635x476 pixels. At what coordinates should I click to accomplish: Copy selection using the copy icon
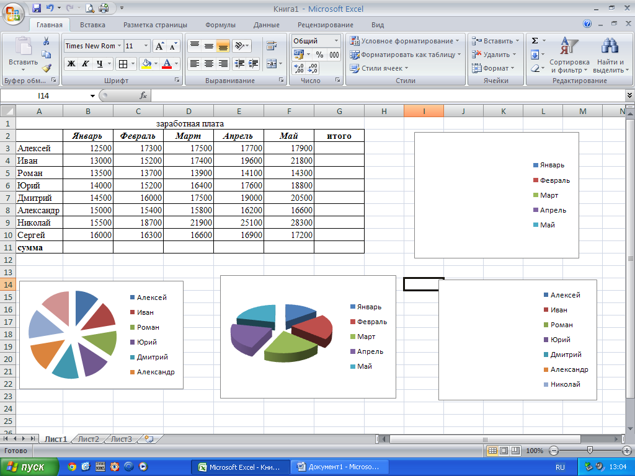(46, 55)
